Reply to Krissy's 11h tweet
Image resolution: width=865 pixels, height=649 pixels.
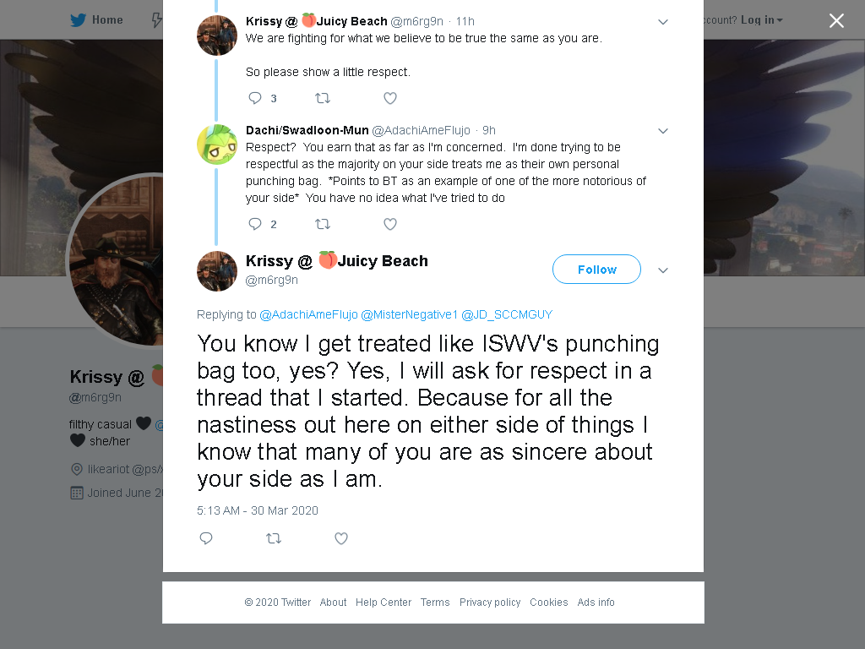pos(255,98)
